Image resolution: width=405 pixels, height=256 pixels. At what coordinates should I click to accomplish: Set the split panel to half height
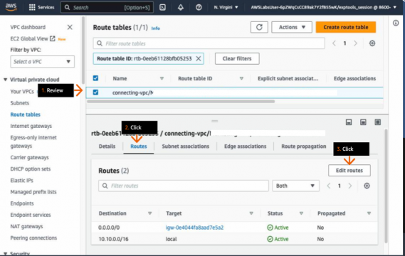click(x=363, y=122)
